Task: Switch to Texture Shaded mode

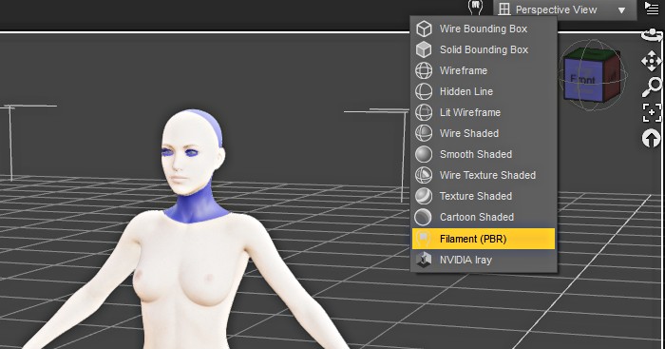Action: (x=483, y=196)
